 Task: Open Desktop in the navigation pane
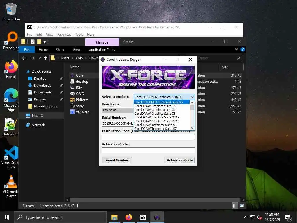click(x=40, y=78)
